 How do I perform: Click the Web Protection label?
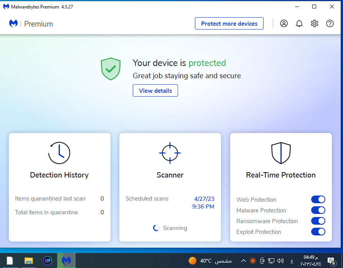click(x=256, y=200)
